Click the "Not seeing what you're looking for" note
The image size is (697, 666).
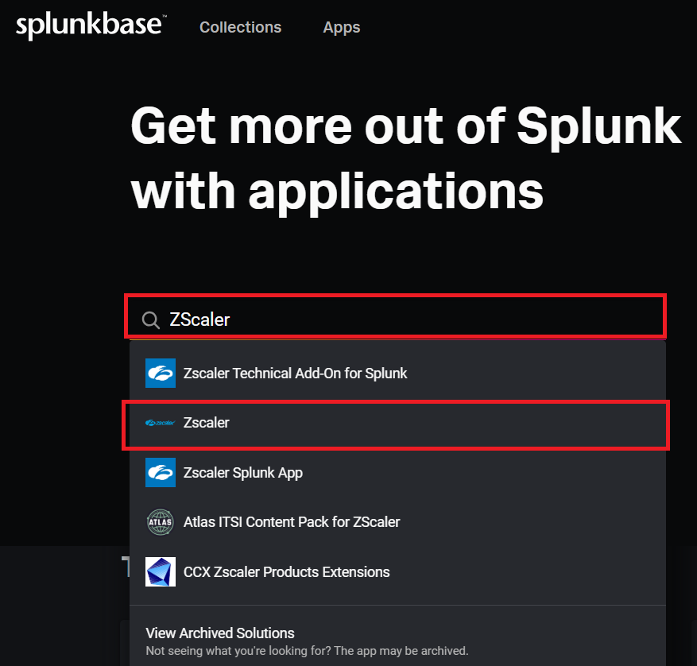click(x=307, y=650)
